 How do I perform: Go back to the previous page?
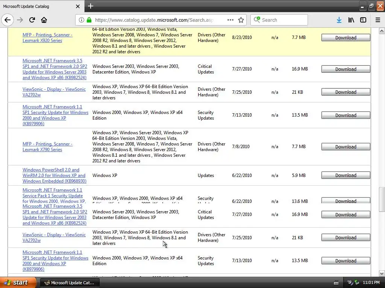[x=8, y=20]
